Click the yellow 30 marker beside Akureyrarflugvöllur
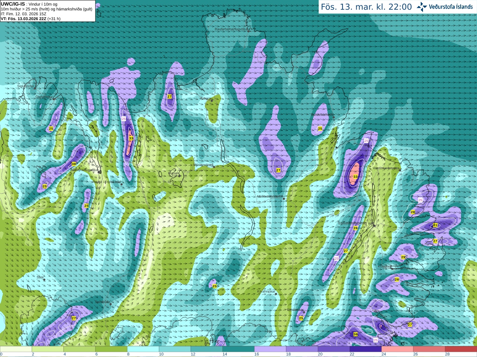Viewport: 477px width, 357px height. [74, 164]
